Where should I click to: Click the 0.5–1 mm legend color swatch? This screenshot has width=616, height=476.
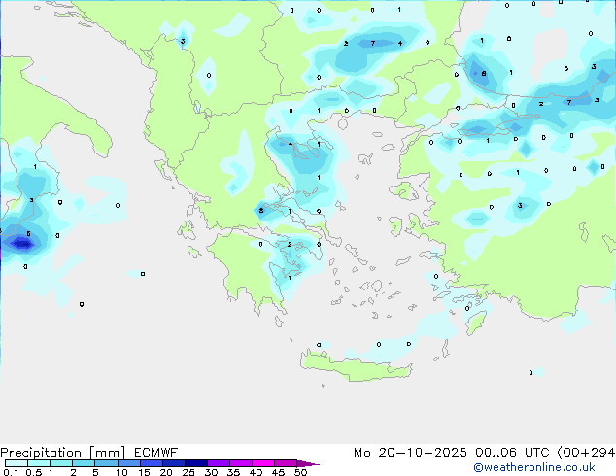click(x=39, y=463)
